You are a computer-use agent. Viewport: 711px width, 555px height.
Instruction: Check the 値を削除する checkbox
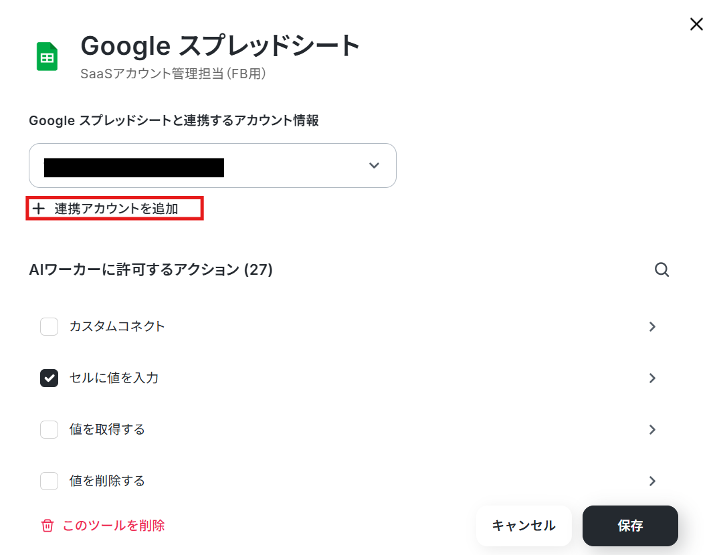coord(49,481)
